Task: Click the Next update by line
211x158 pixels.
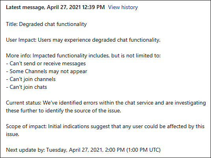Action: coord(83,150)
